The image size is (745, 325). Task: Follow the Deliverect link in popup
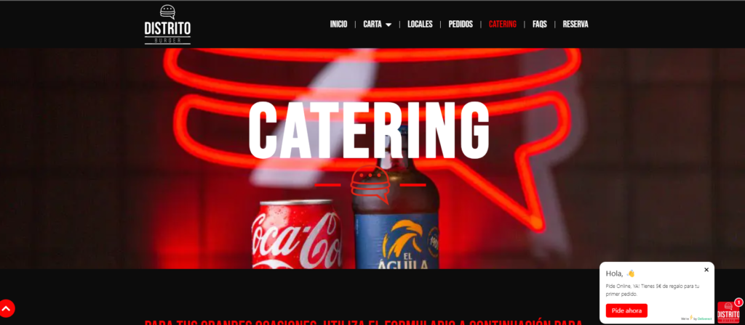[x=704, y=319]
